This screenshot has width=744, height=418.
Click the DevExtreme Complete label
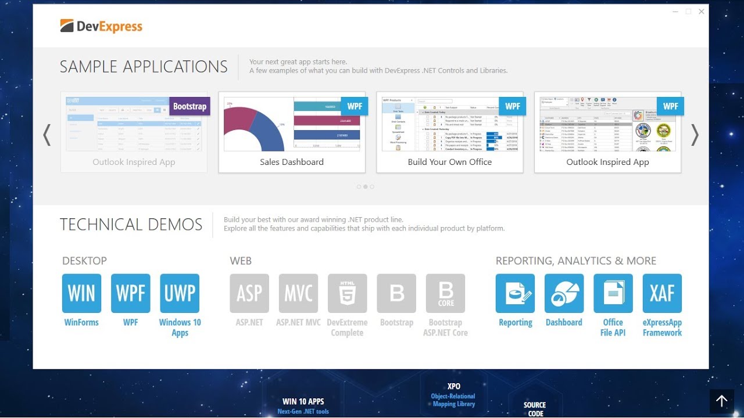click(347, 327)
